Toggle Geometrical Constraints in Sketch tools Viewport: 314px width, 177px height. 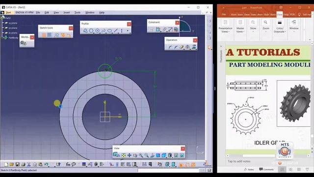tap(63, 35)
